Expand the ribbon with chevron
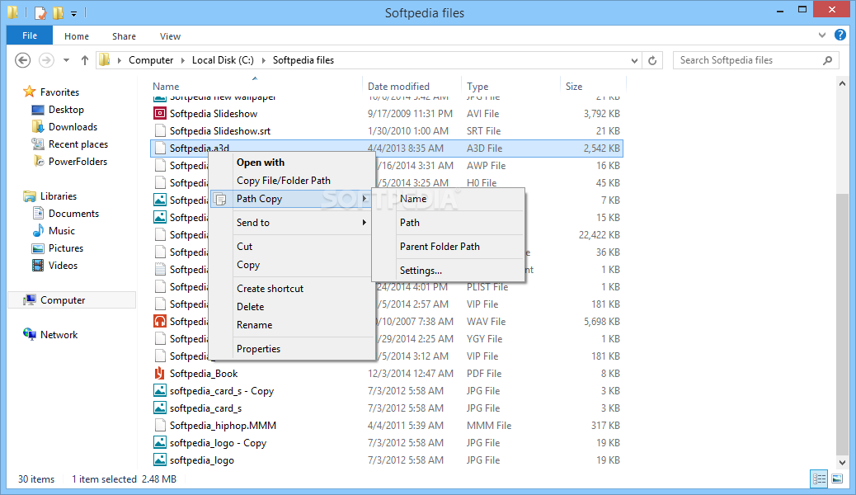 (822, 35)
